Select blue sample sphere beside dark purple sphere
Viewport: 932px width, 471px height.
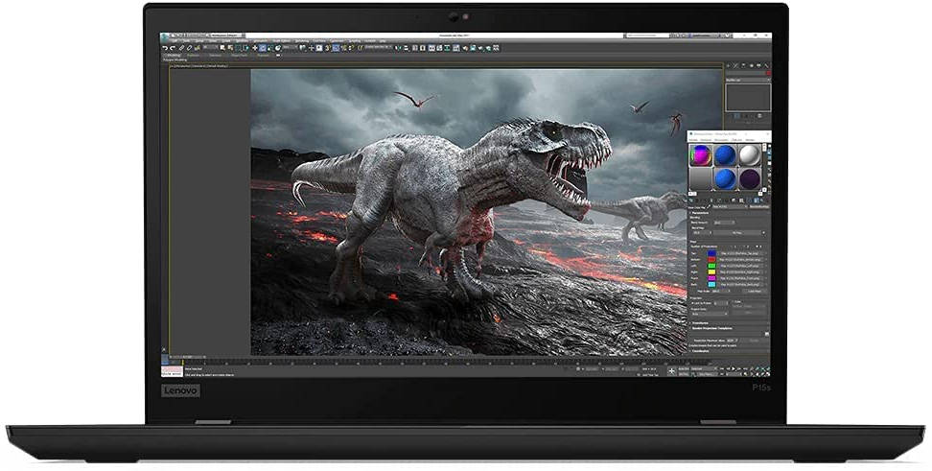coord(726,179)
